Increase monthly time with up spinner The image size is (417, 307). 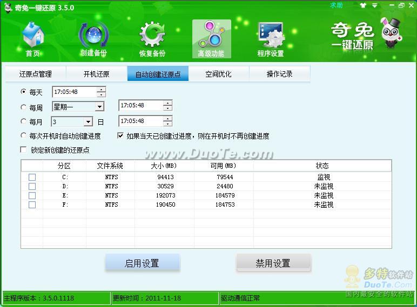(x=167, y=119)
